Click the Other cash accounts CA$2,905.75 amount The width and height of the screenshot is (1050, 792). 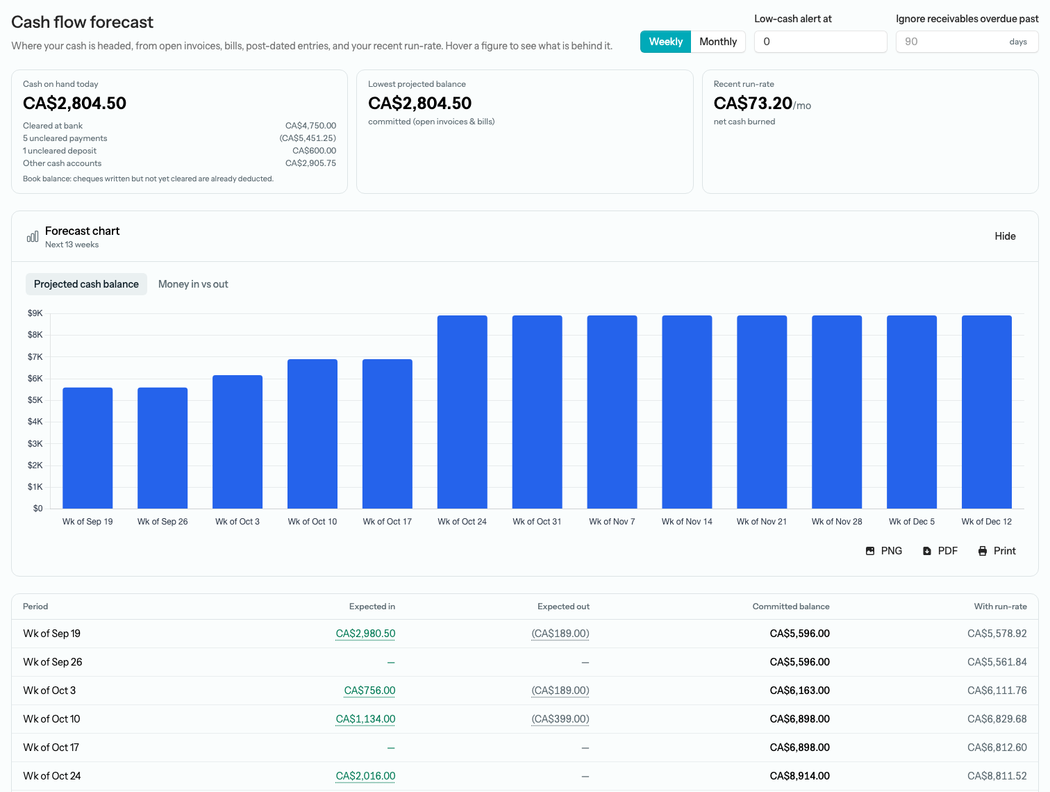click(310, 163)
